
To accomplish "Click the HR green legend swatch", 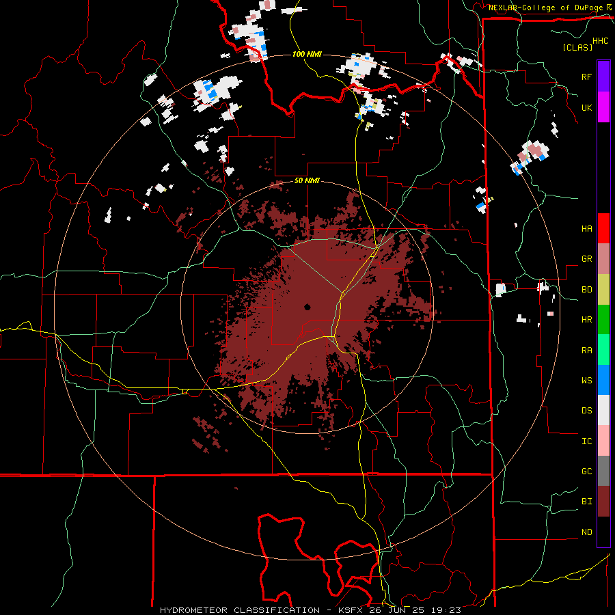I will [x=603, y=320].
